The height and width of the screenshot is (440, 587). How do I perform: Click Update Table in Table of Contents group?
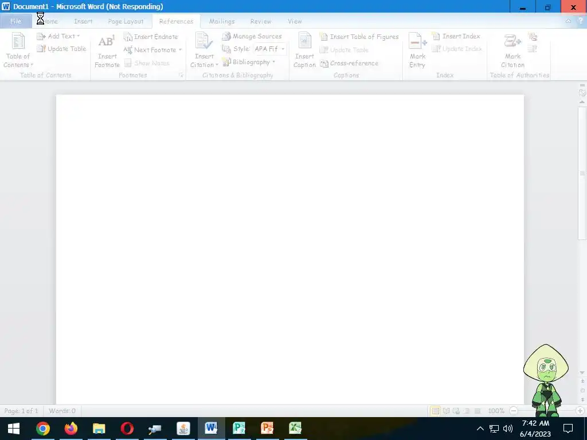pos(62,49)
